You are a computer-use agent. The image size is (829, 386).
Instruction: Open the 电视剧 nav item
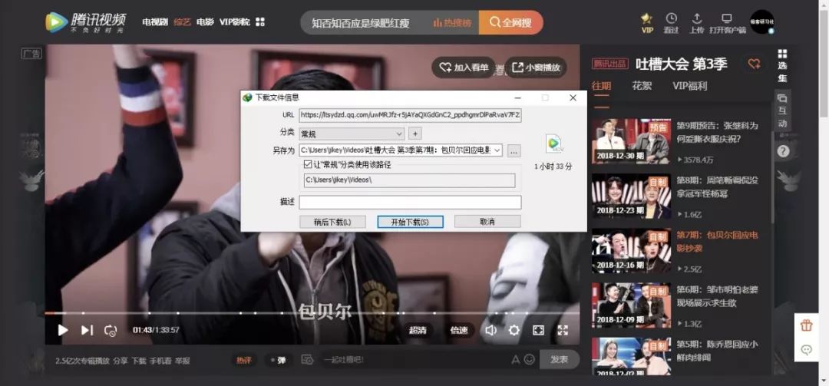coord(155,22)
